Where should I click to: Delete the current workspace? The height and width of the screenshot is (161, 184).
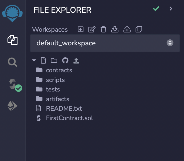[x=103, y=29]
